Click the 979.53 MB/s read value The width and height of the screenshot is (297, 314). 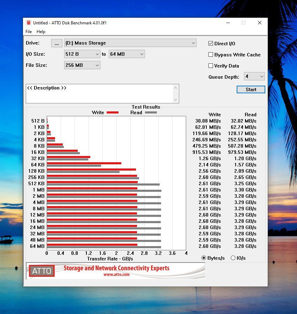[242, 152]
